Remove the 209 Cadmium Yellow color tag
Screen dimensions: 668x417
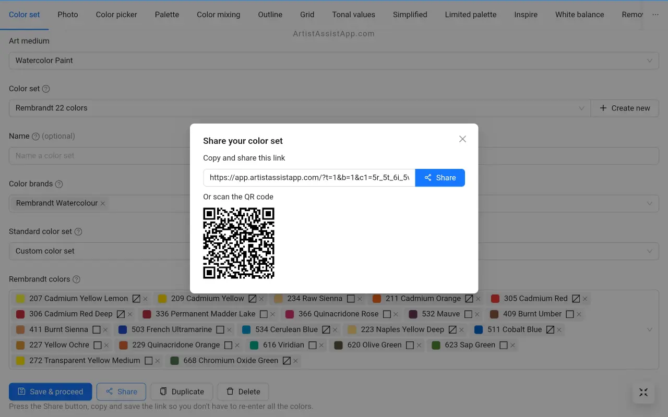[x=261, y=299]
